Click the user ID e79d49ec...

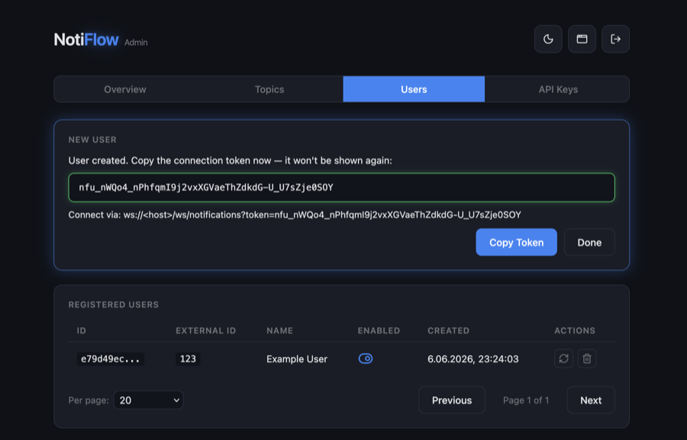[111, 359]
